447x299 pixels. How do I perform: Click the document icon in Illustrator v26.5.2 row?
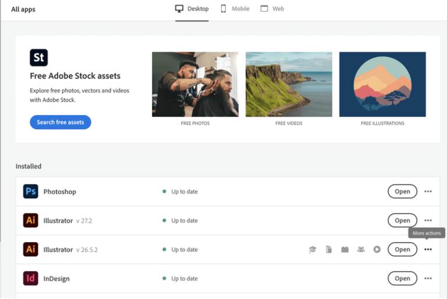(x=329, y=250)
